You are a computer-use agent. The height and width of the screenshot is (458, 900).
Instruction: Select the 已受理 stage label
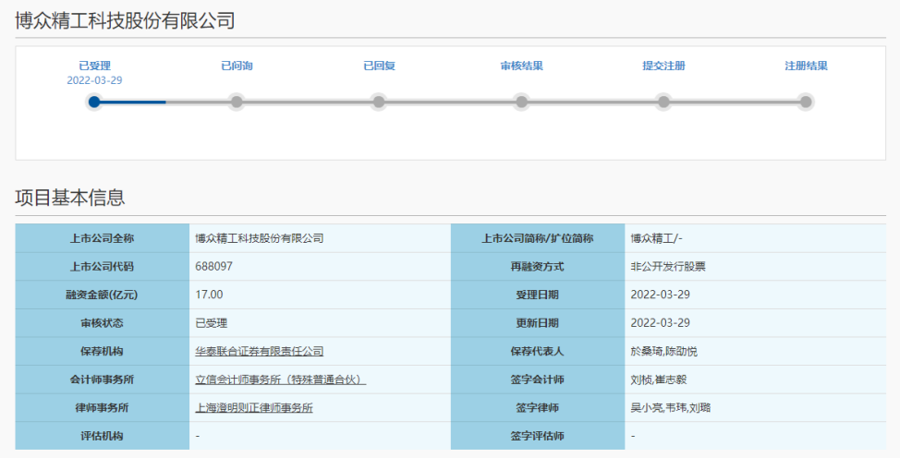(x=94, y=66)
